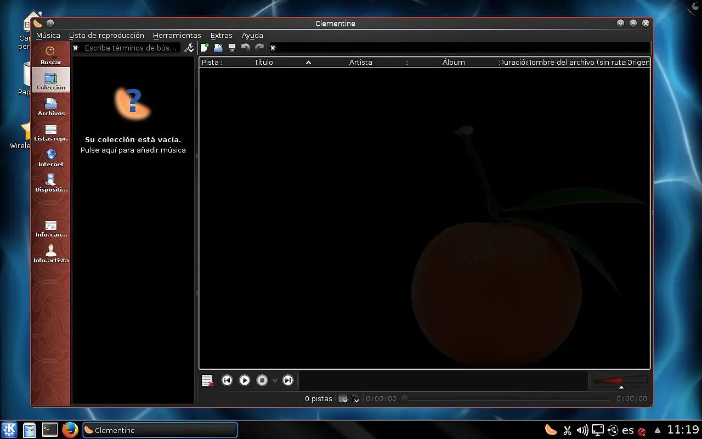Switch to the Listas repr. tab

pos(51,132)
